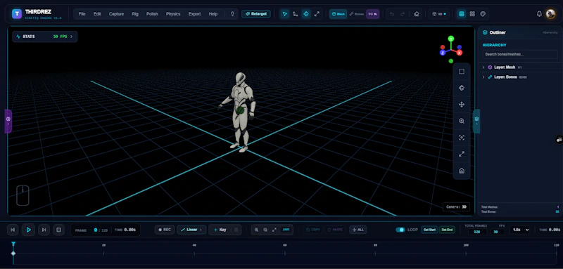
Task: Click the red X axis gizmo handle
Action: pyautogui.click(x=460, y=53)
